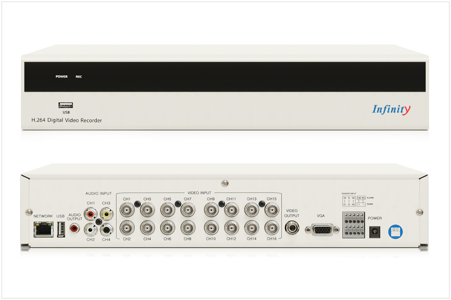Click the Infinity brand logo
This screenshot has height=300, width=451.
pyautogui.click(x=391, y=109)
